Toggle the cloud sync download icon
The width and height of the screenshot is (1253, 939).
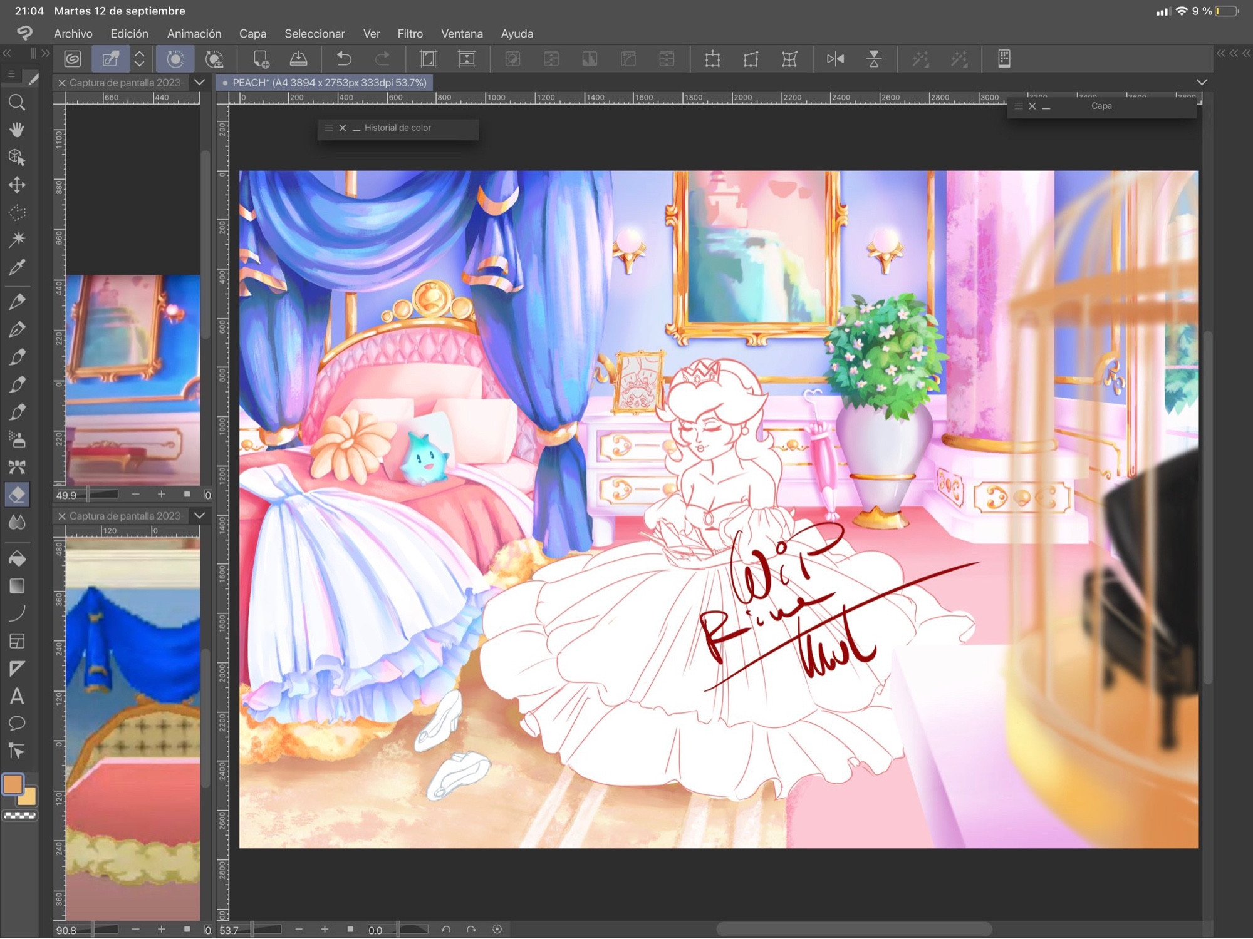click(214, 59)
